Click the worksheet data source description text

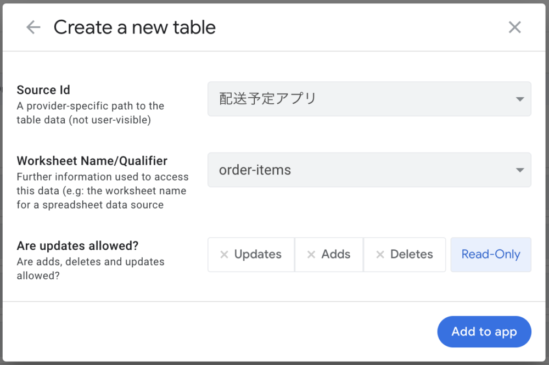(102, 191)
